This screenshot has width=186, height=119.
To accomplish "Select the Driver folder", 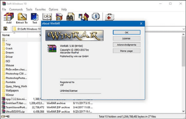I will (x=9, y=57).
